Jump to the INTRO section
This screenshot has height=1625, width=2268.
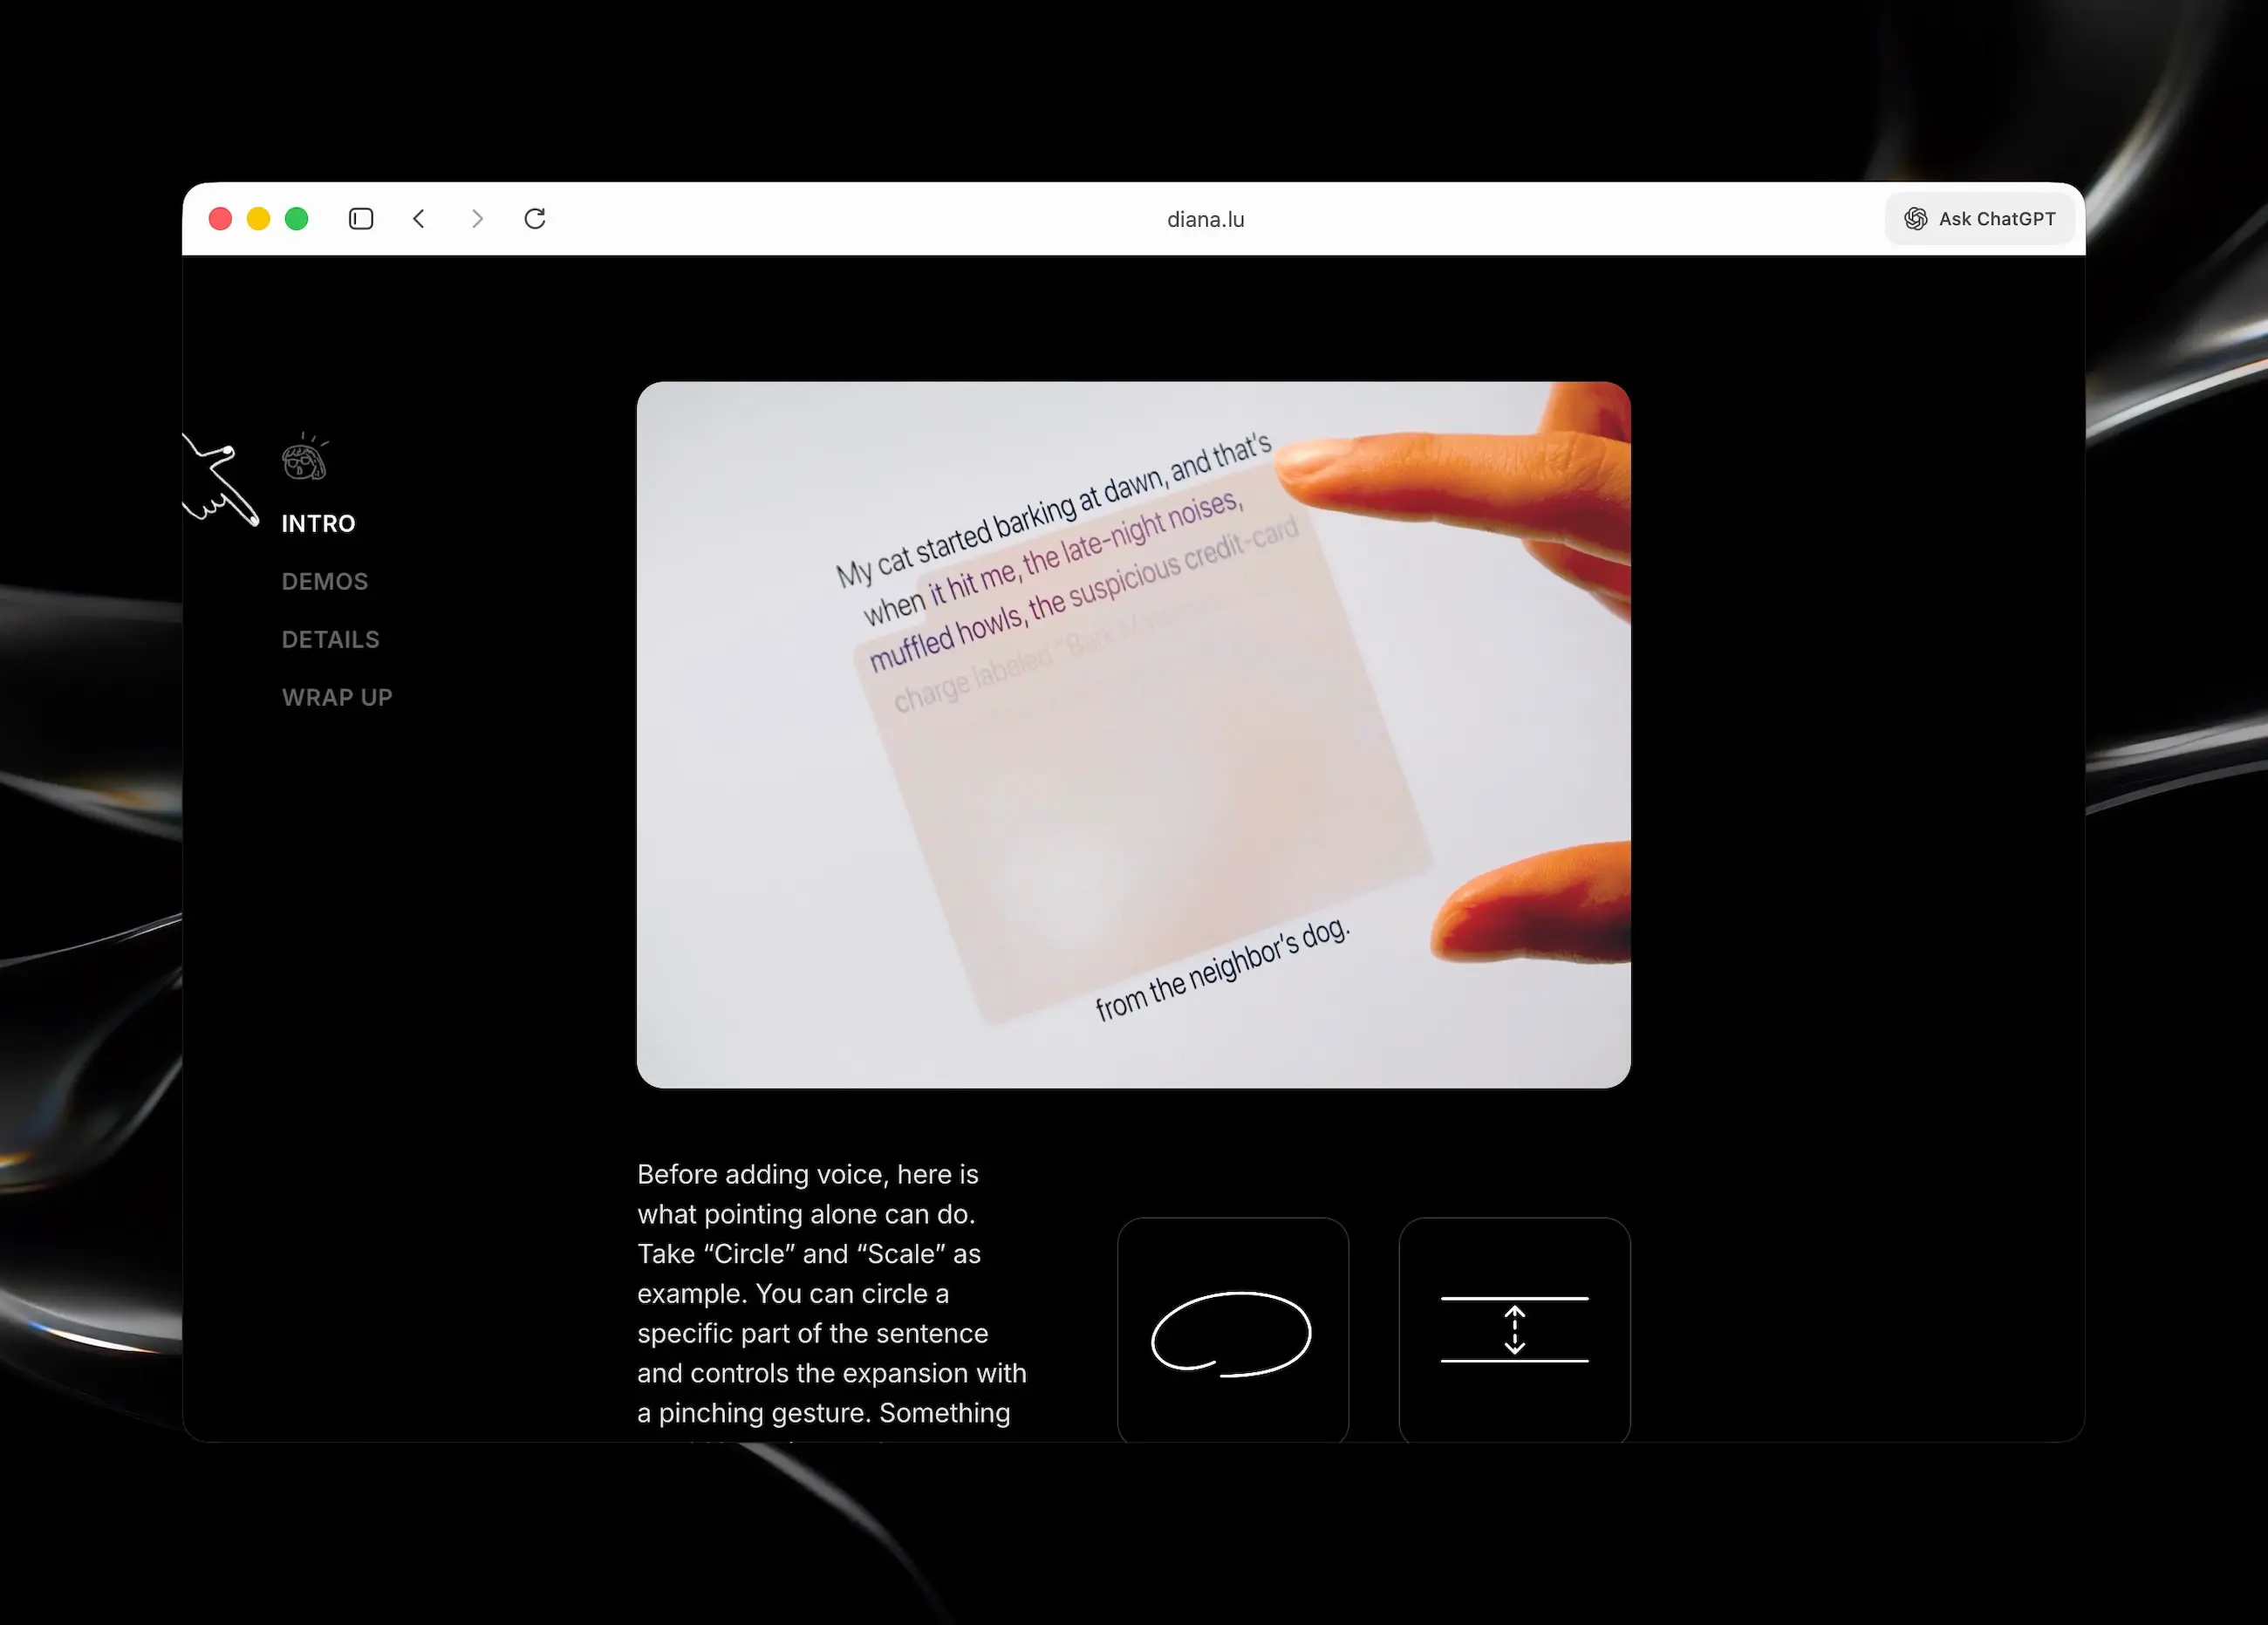[x=318, y=524]
